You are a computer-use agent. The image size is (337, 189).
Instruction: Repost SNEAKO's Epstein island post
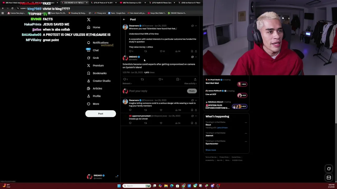coord(142,79)
